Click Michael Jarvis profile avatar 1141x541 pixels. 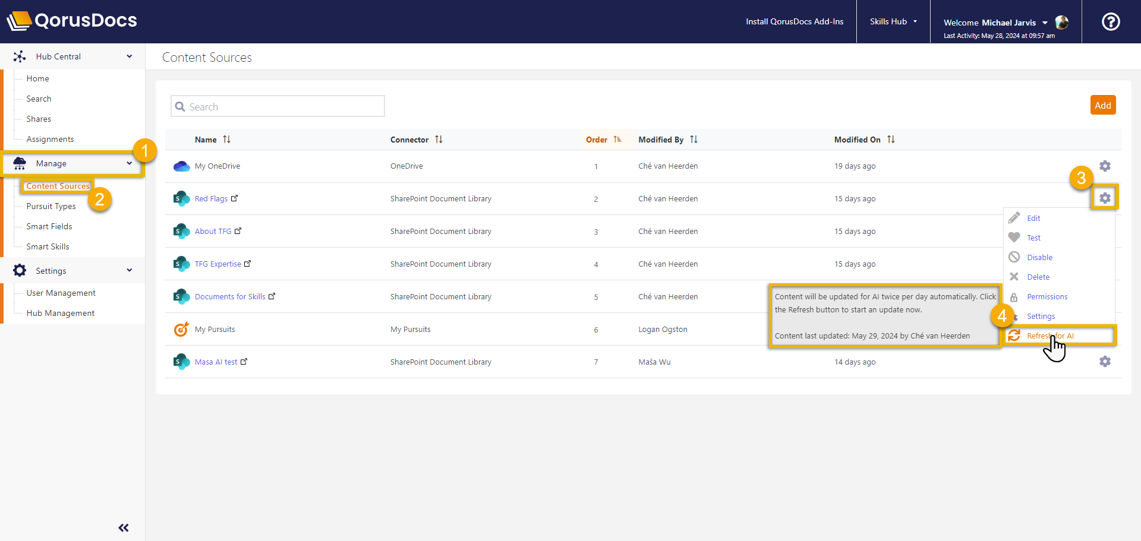(1062, 23)
